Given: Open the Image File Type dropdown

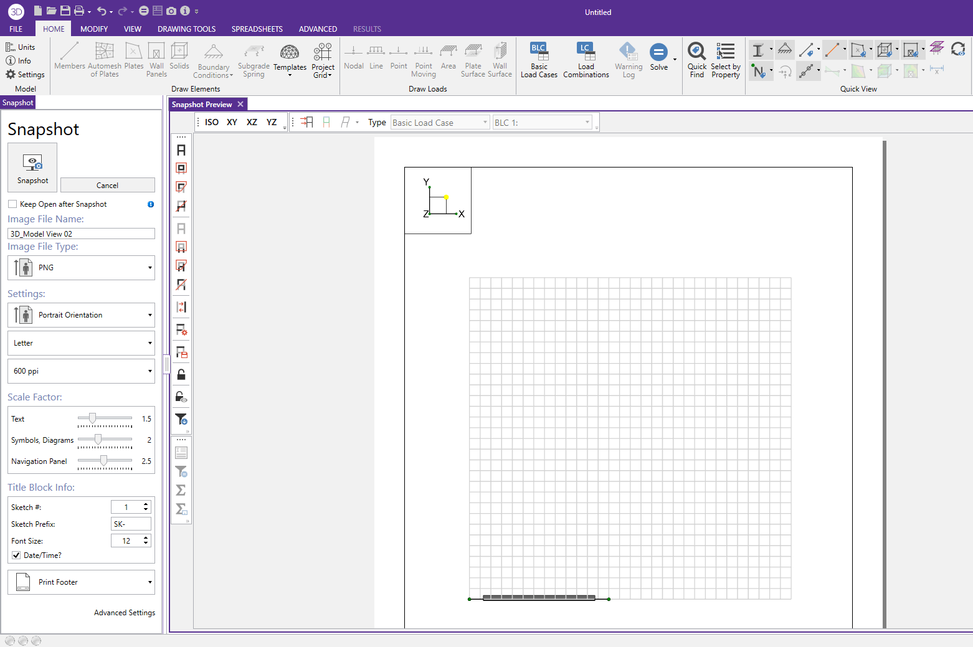Looking at the screenshot, I should [x=149, y=268].
